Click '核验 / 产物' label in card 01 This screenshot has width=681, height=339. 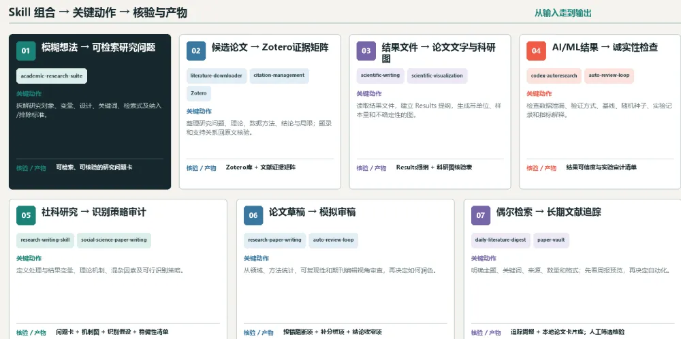point(31,168)
